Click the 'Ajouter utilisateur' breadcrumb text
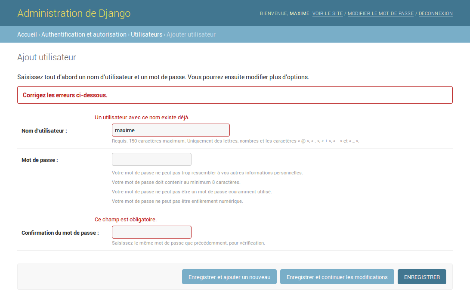This screenshot has width=476, height=298. click(191, 34)
